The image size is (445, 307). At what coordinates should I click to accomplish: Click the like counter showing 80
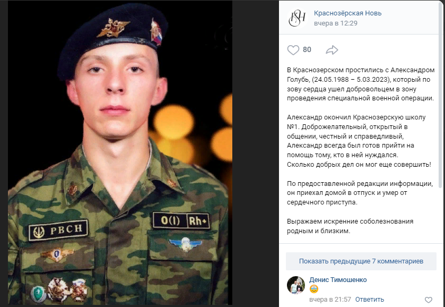307,50
